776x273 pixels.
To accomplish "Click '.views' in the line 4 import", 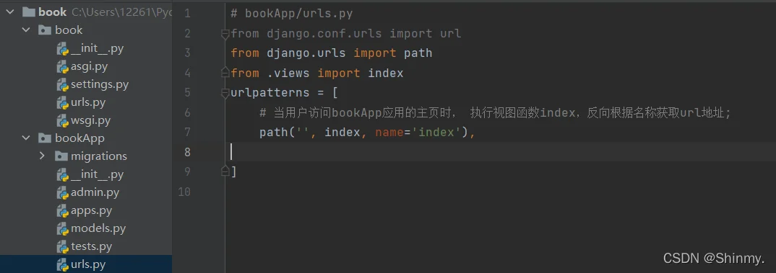I will pyautogui.click(x=288, y=73).
